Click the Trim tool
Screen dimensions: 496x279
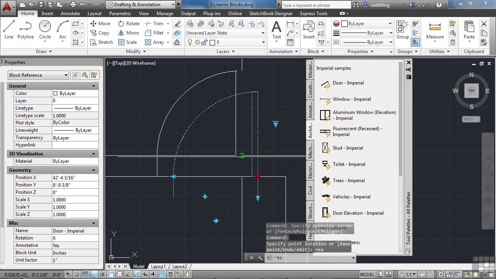point(155,24)
